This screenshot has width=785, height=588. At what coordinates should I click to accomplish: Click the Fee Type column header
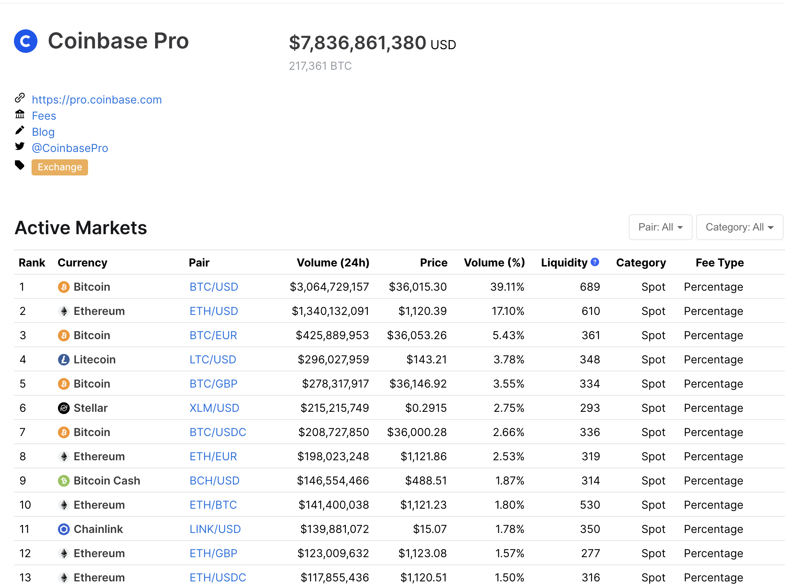[x=720, y=263]
